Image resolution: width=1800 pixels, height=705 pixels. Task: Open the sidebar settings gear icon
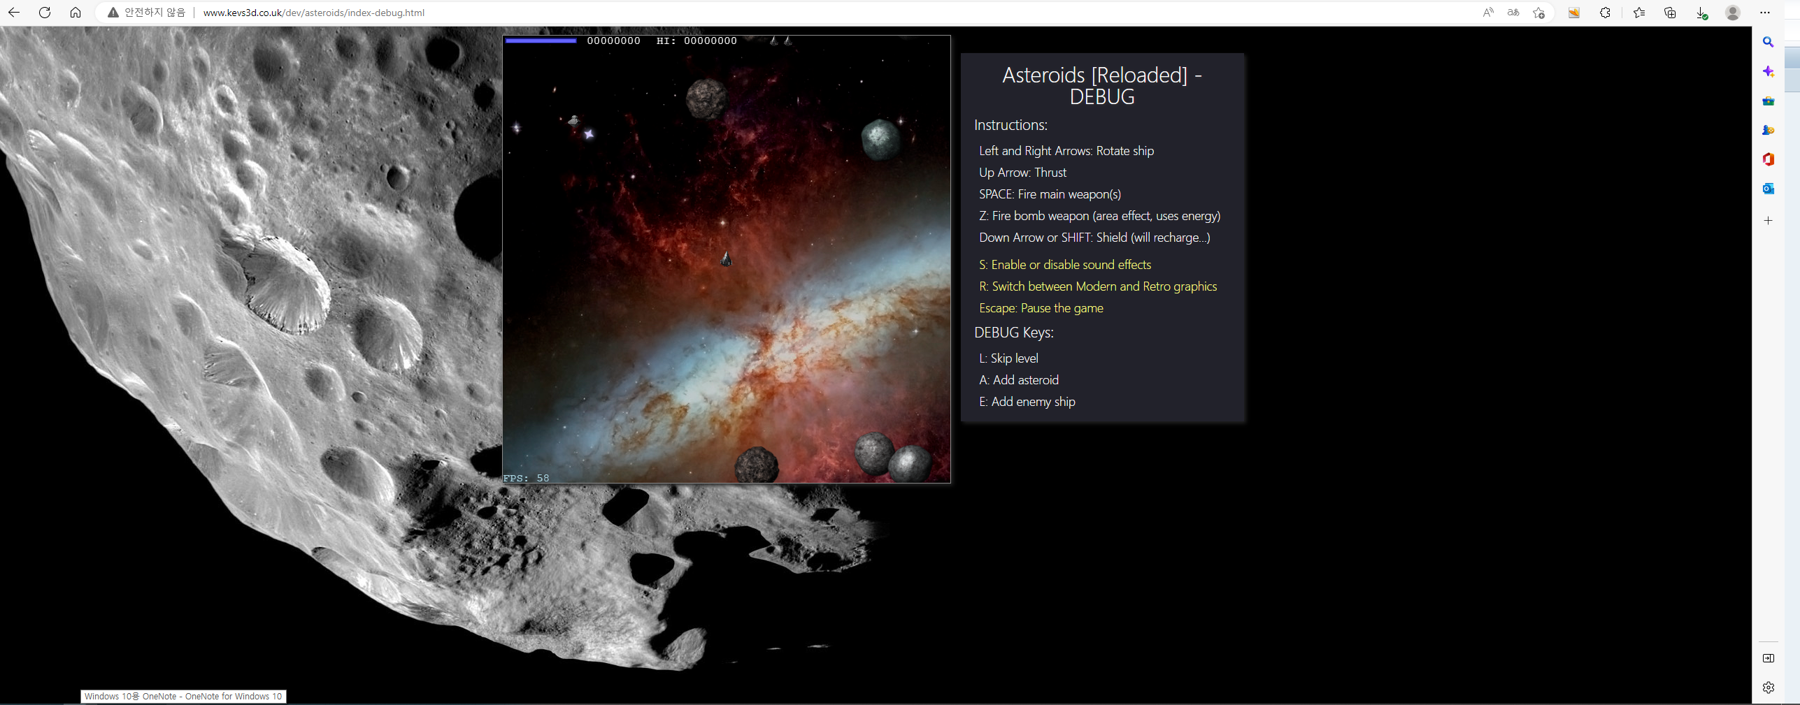(x=1768, y=688)
